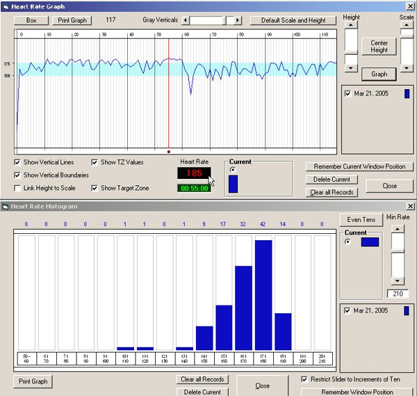Click Clear all Records in Histogram window

202,379
